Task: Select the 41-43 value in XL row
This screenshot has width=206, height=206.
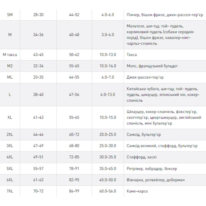Action: coord(38,117)
